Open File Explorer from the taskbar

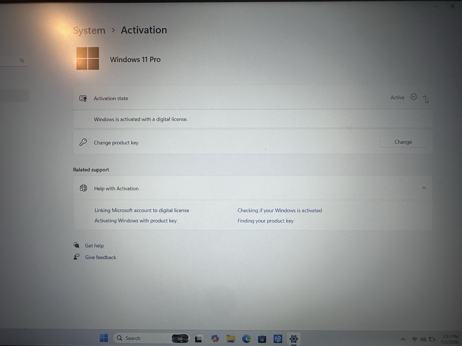(x=230, y=339)
